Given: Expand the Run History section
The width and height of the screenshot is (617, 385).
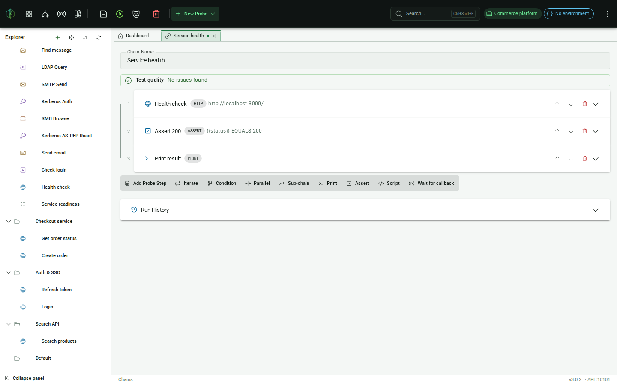Looking at the screenshot, I should (x=596, y=210).
